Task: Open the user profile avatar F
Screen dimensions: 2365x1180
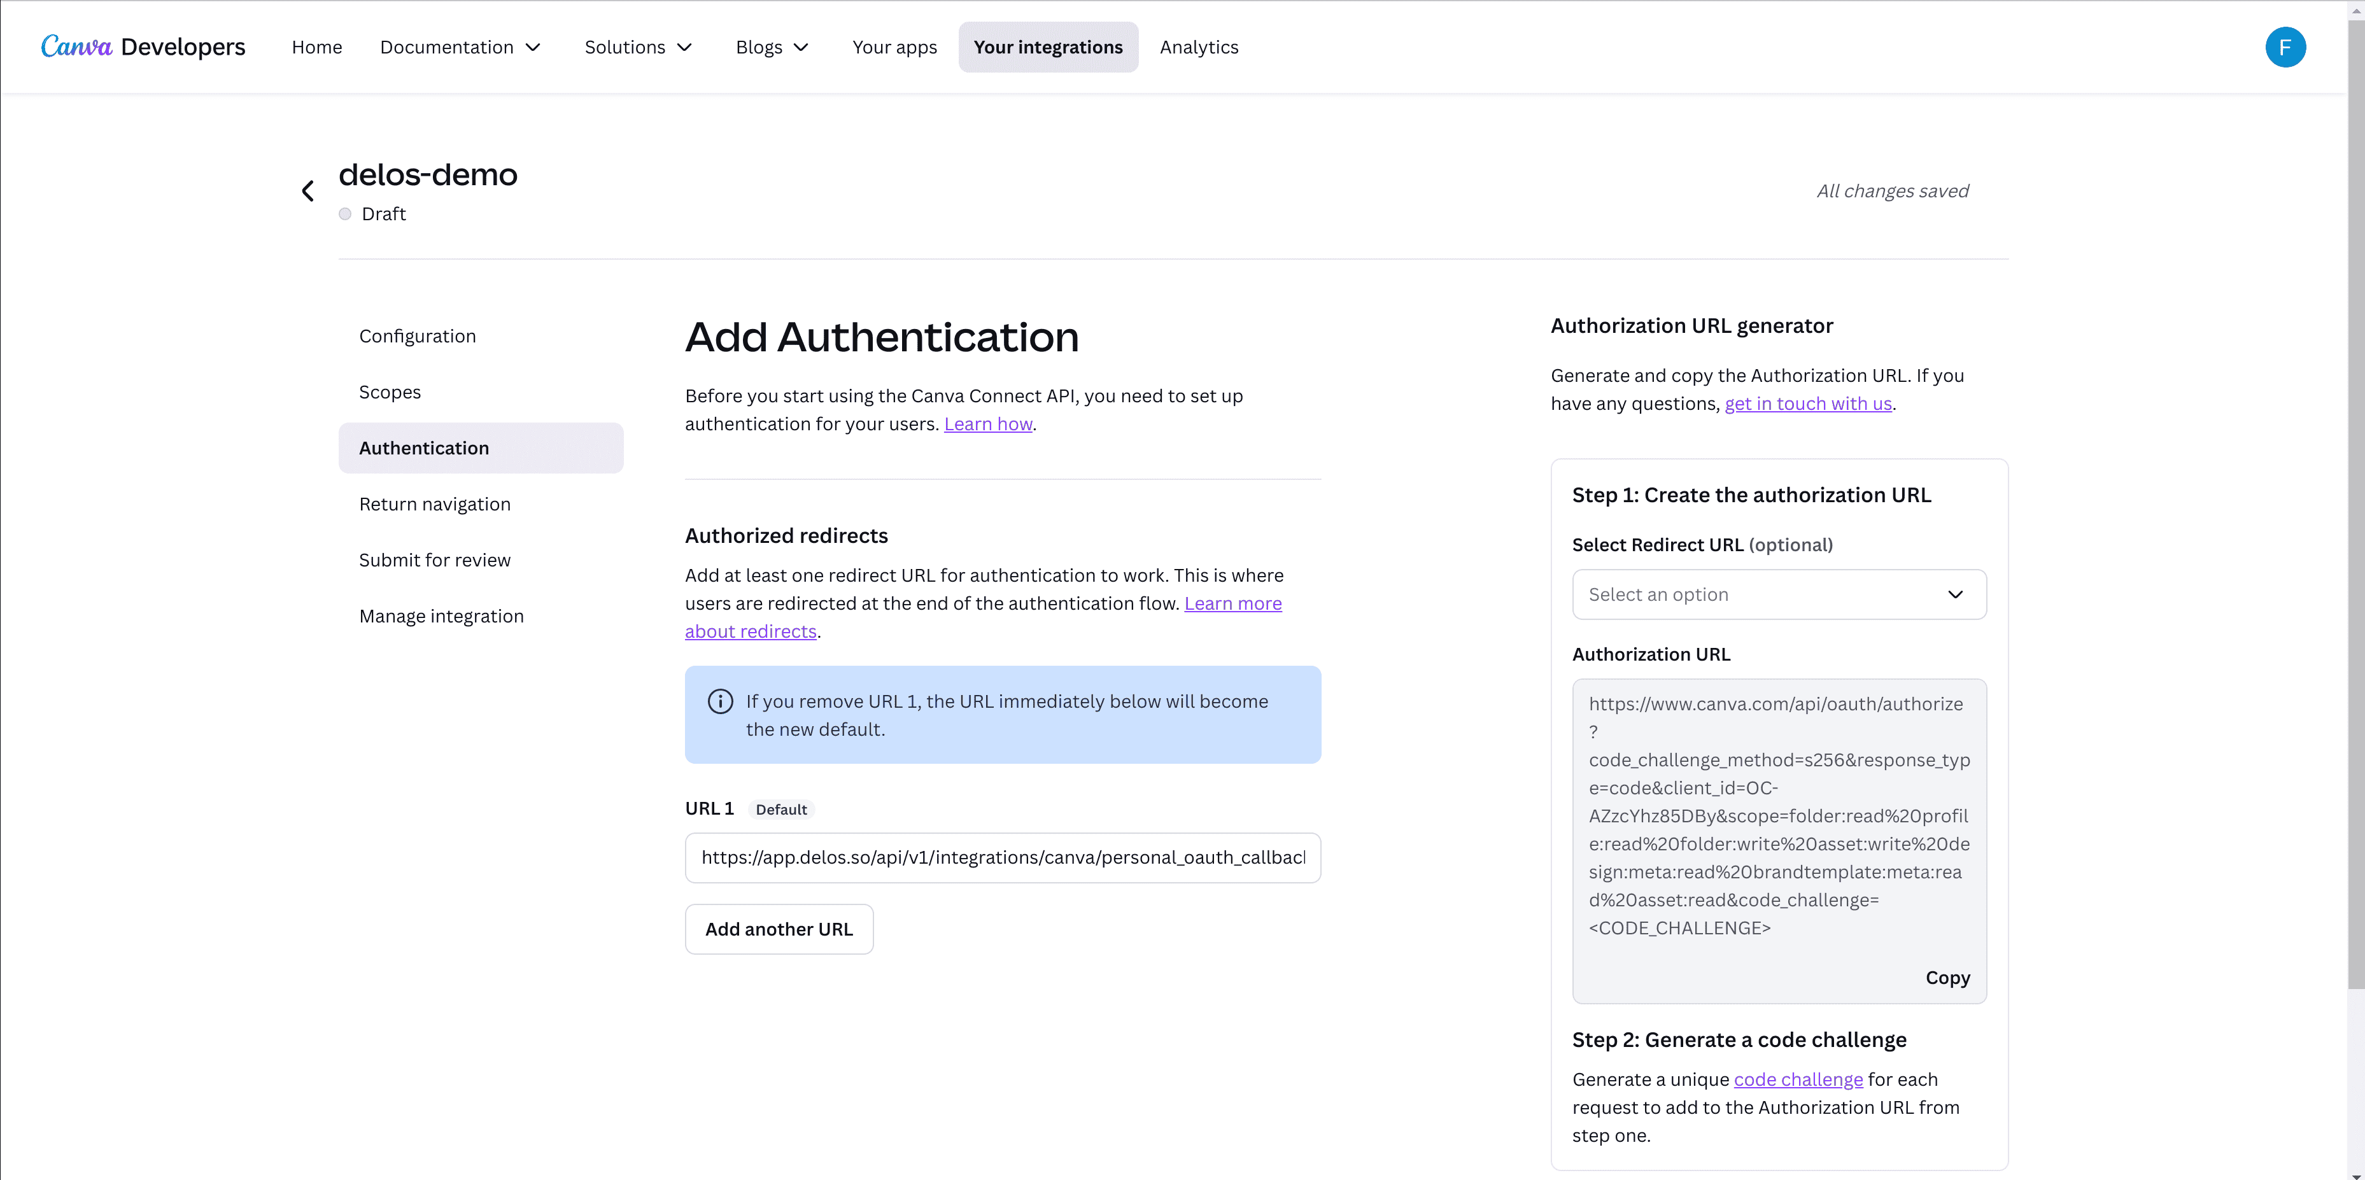Action: (x=2285, y=47)
